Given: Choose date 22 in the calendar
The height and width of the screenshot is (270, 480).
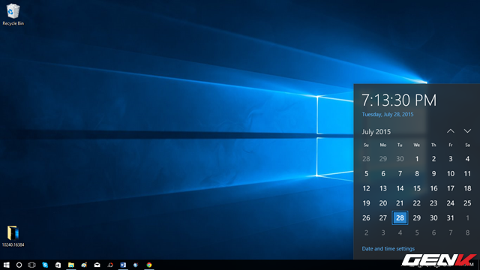Looking at the screenshot, I should (417, 203).
